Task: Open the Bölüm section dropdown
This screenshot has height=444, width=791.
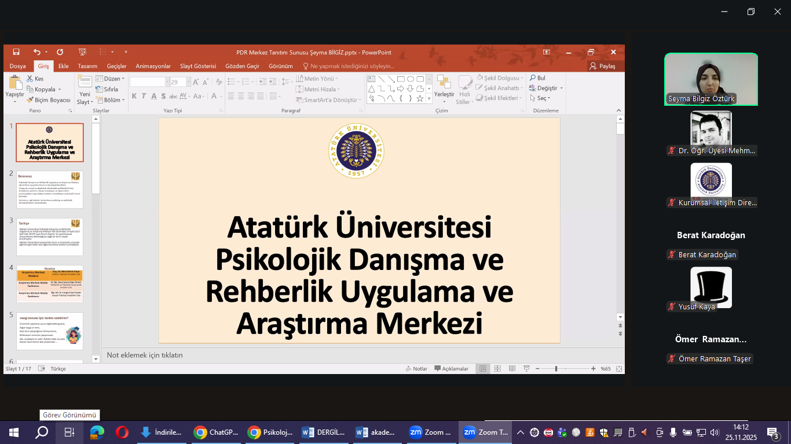Action: 109,100
